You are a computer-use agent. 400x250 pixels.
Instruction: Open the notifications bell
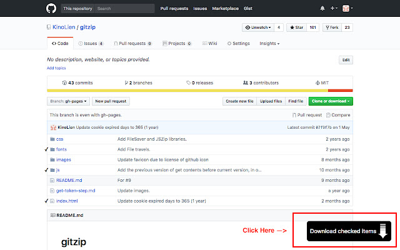pyautogui.click(x=322, y=9)
